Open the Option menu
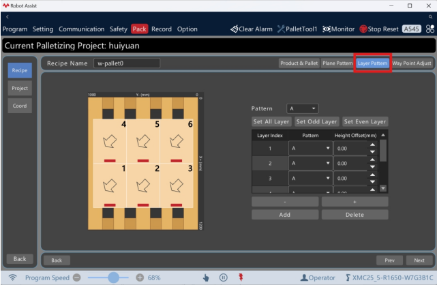 coord(187,29)
